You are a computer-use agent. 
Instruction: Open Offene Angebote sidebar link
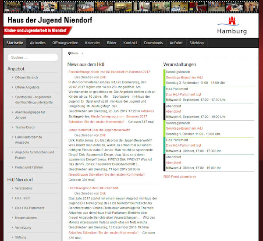click(x=27, y=87)
